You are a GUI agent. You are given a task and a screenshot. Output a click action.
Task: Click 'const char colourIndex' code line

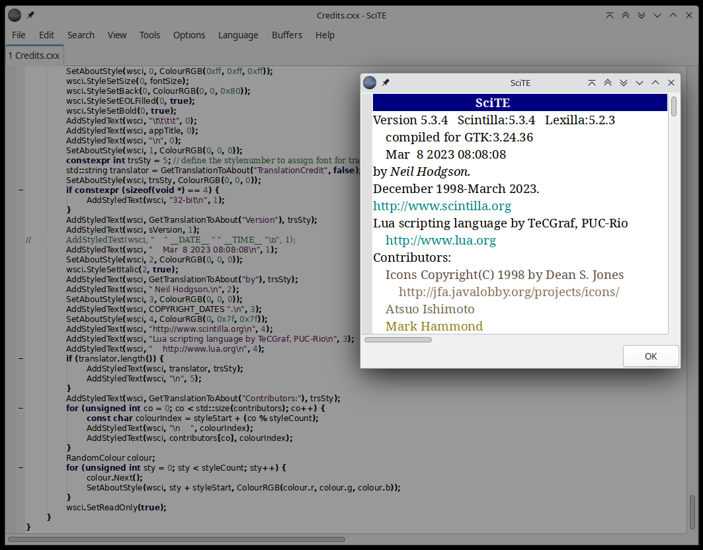202,418
